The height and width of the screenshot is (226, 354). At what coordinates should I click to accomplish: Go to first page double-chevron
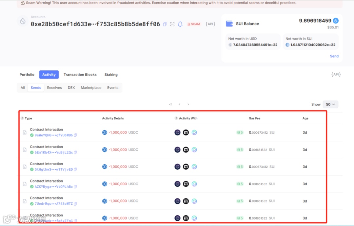click(171, 104)
